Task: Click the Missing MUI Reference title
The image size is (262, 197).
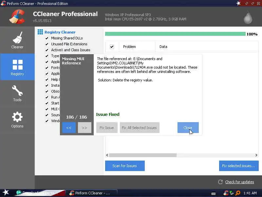Action: coord(73,61)
